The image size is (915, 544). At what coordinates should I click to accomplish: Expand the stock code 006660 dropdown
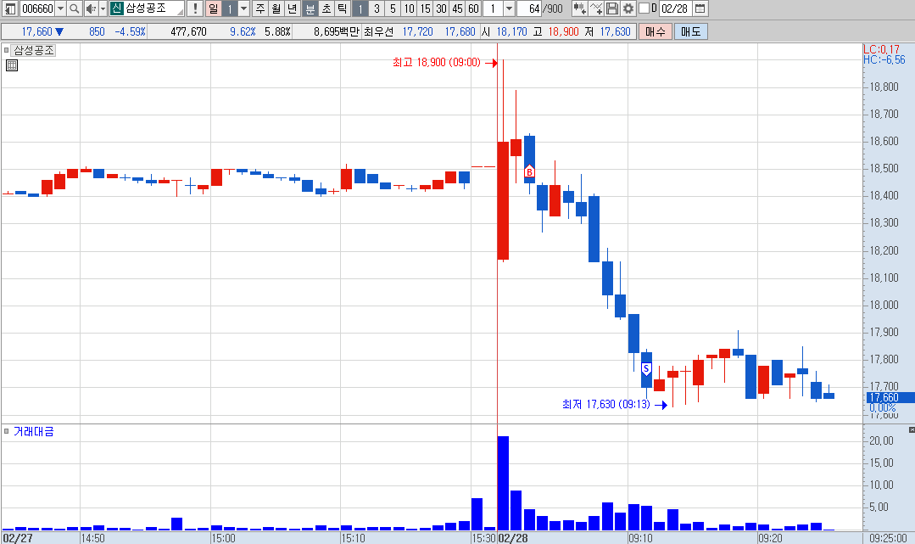tap(61, 8)
